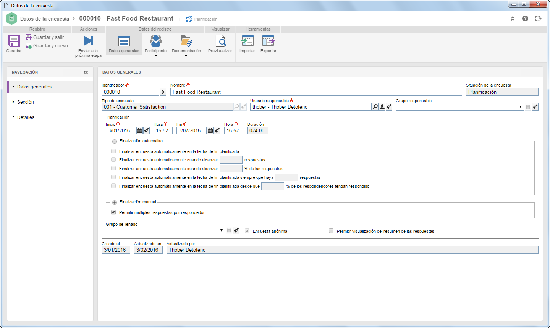The width and height of the screenshot is (550, 328).
Task: Click the search icon for Usuario responsable
Action: [x=375, y=107]
